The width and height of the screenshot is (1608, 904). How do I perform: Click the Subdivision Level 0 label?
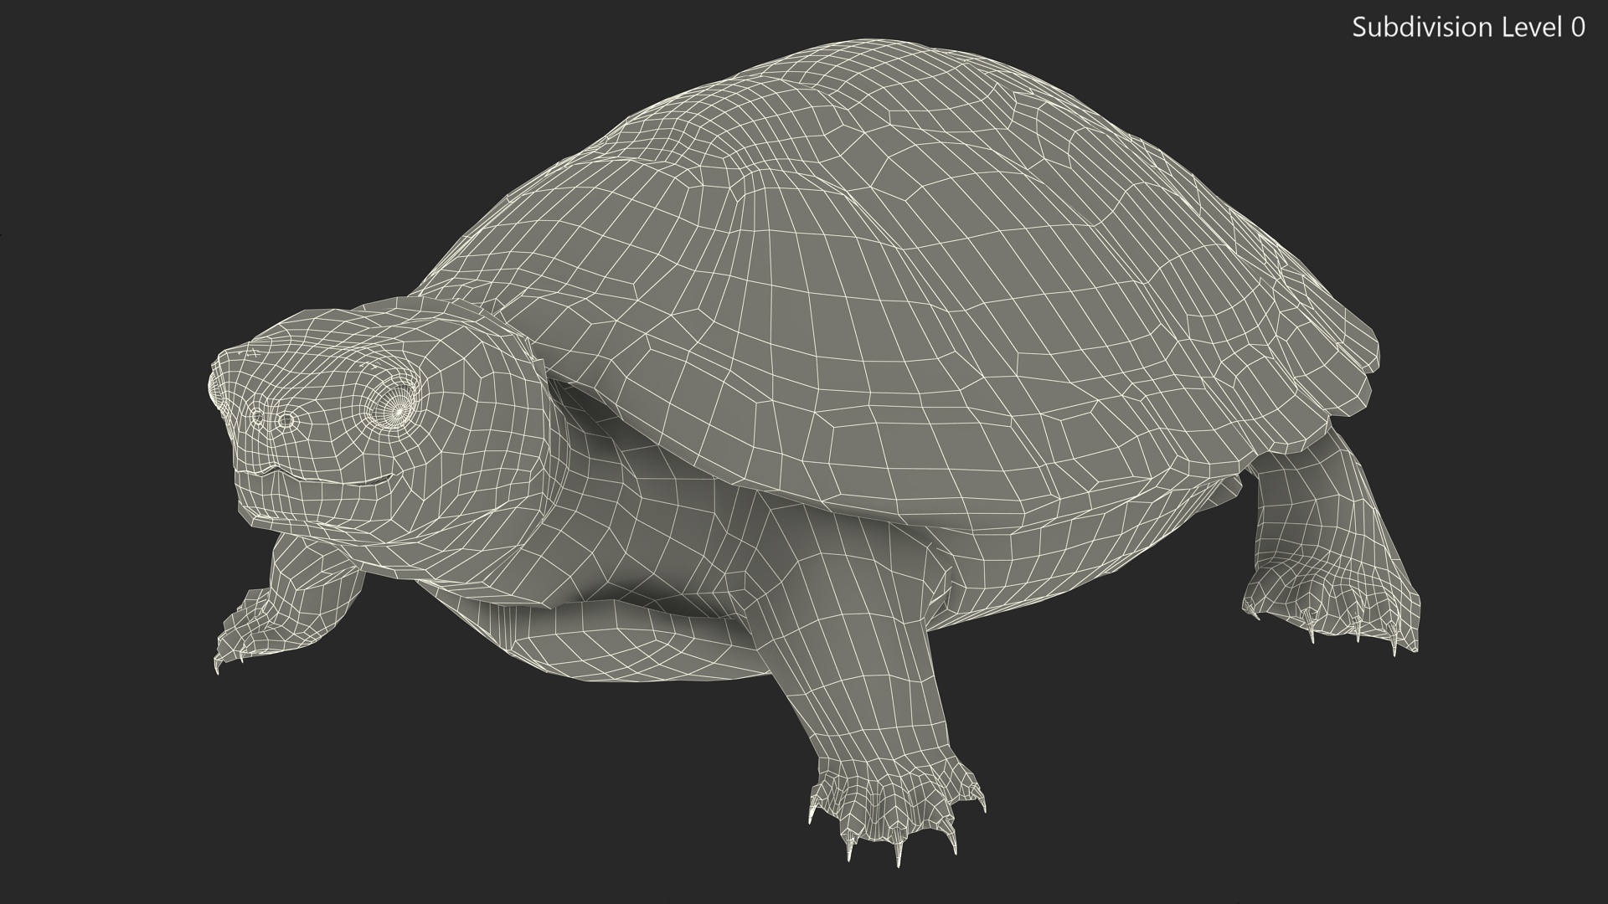point(1468,28)
